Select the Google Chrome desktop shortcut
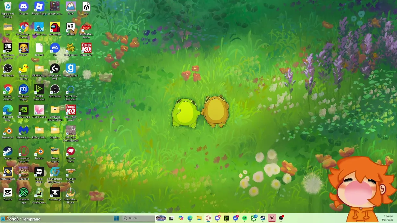Viewport: 397px width, 223px height. tap(8, 93)
